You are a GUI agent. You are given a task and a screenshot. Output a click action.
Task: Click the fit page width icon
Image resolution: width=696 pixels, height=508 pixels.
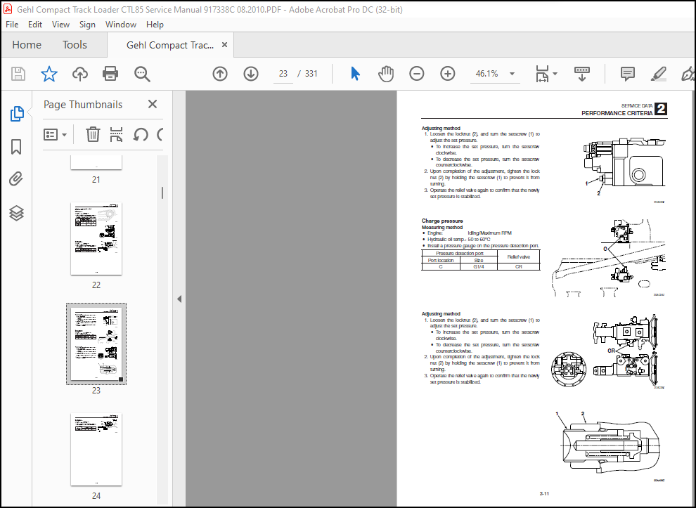(x=542, y=74)
